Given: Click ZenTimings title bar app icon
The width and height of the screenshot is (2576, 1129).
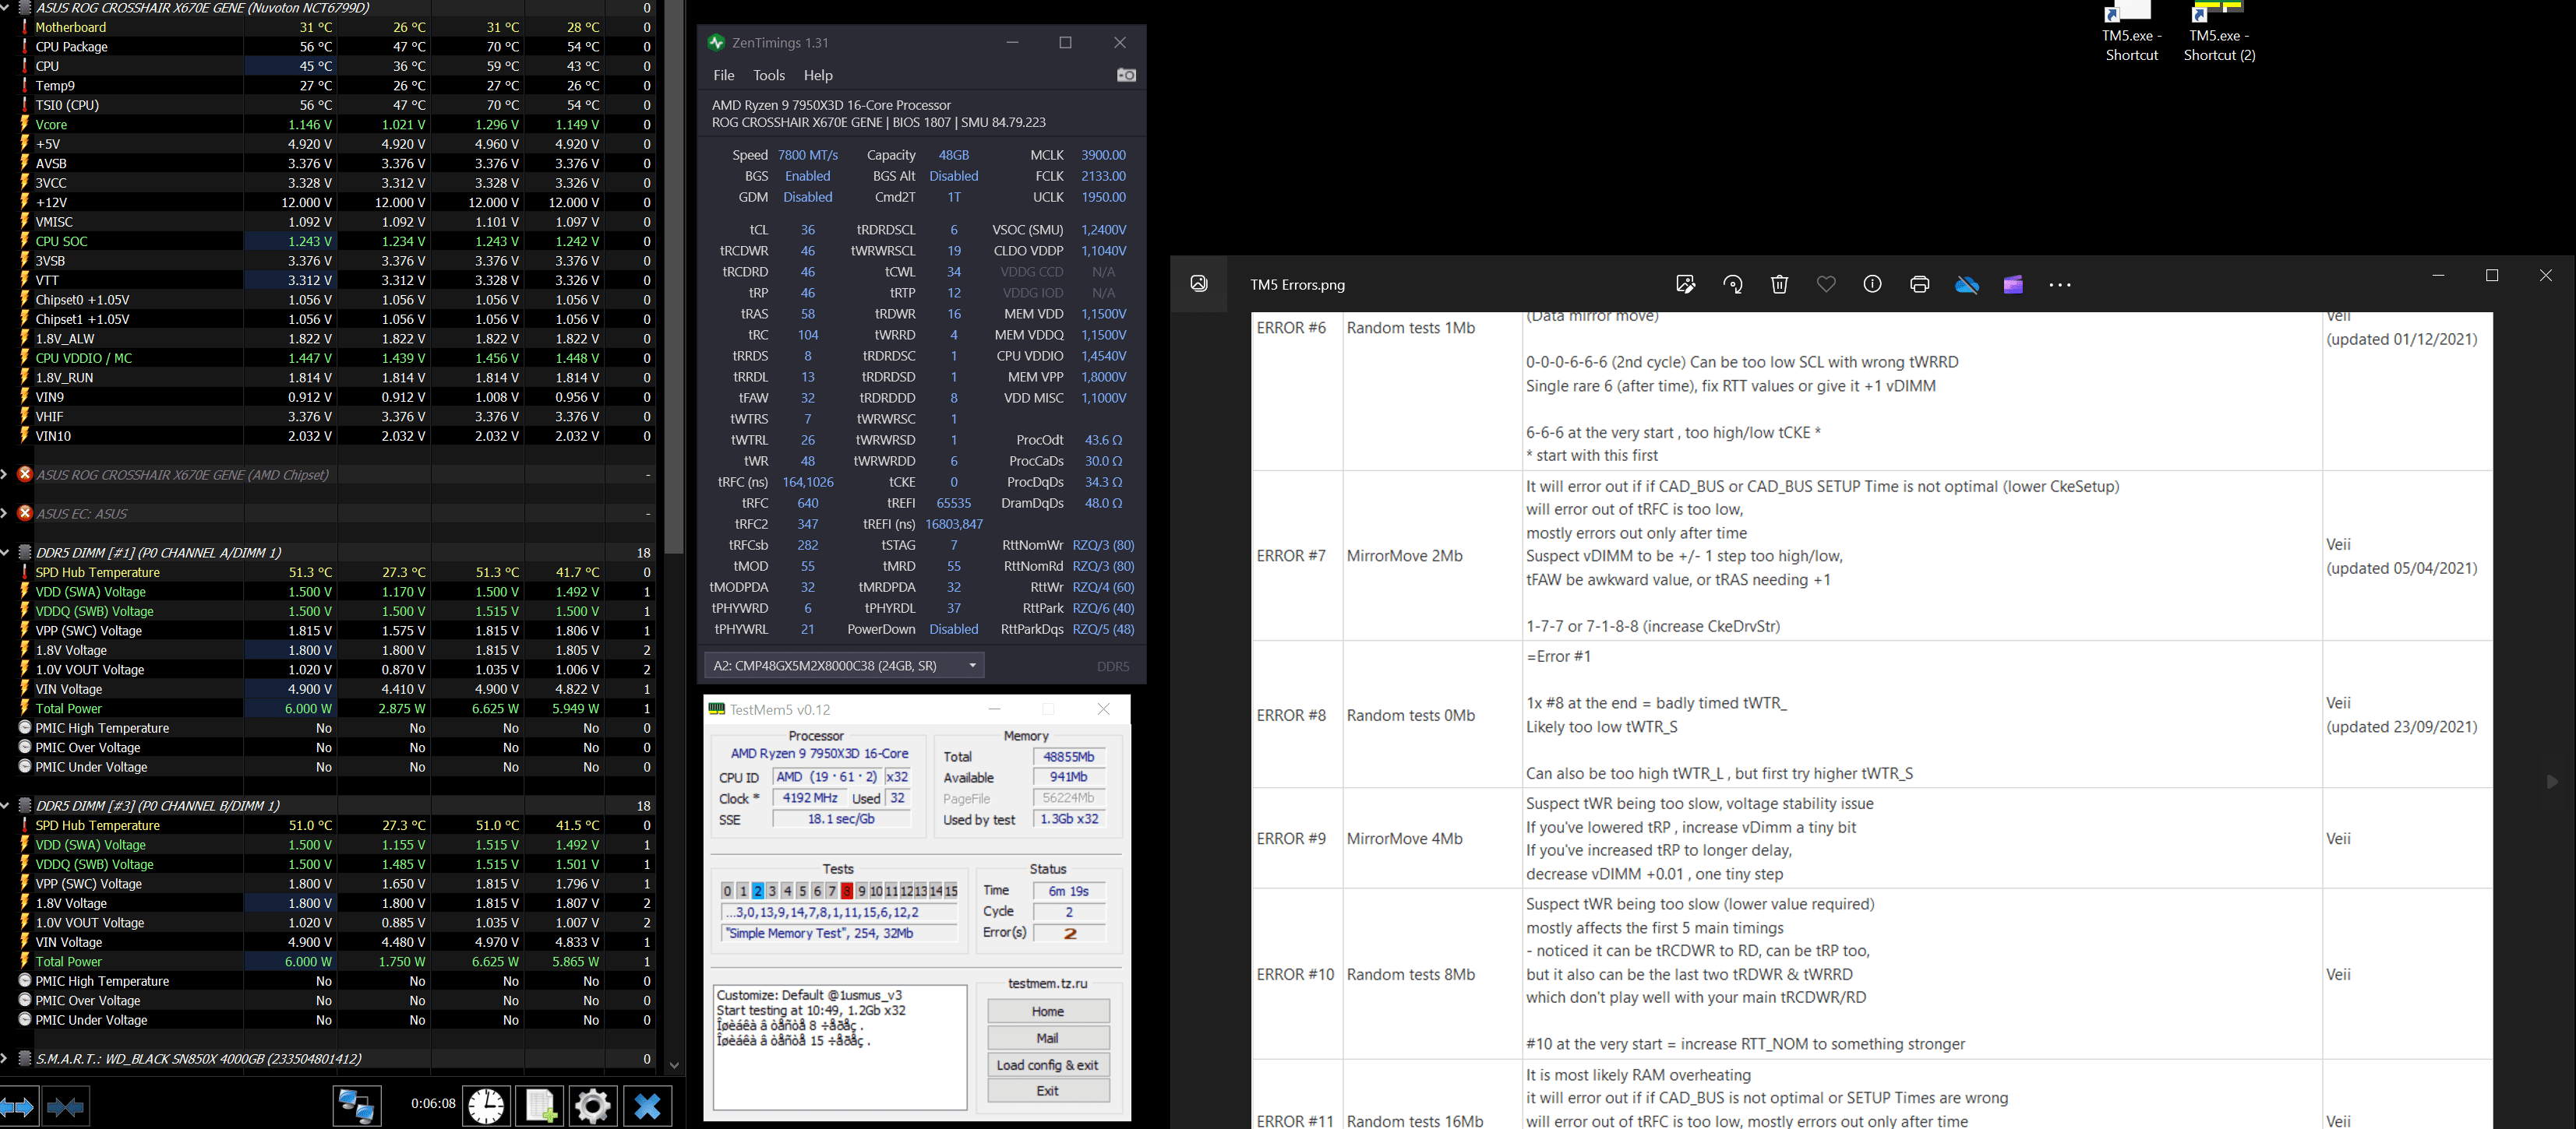Looking at the screenshot, I should click(716, 42).
